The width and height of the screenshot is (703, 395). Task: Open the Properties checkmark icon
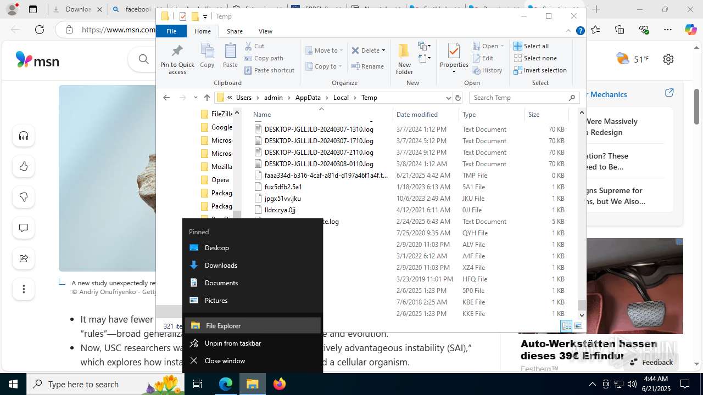[x=454, y=51]
